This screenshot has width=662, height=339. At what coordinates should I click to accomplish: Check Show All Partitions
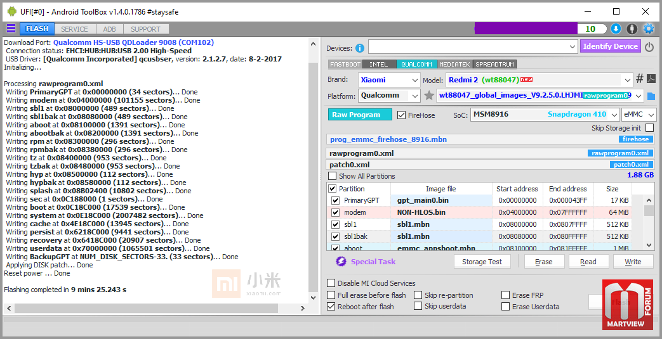click(x=333, y=176)
